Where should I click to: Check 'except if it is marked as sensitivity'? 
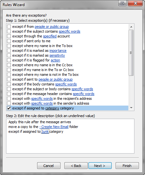[x=9, y=55]
